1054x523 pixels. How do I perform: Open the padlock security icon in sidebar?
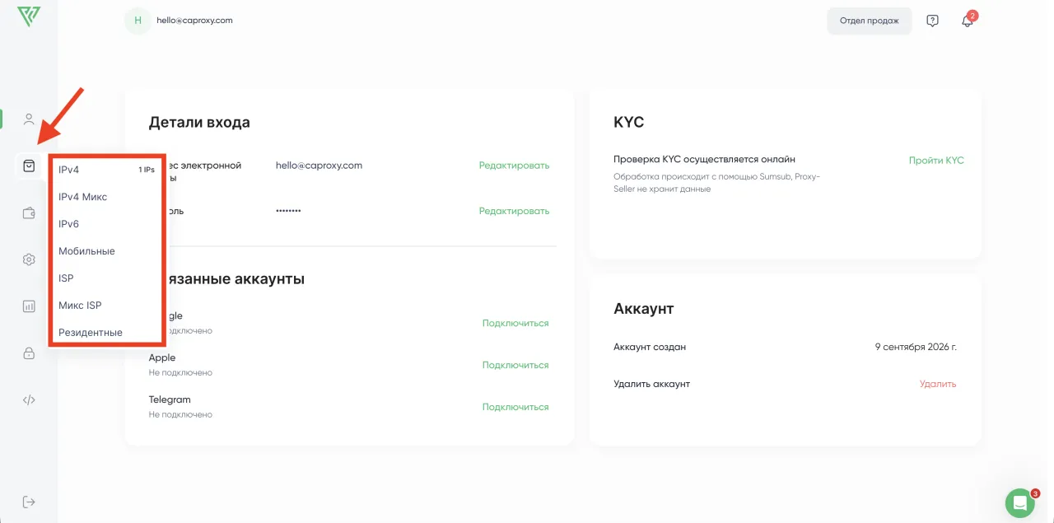pyautogui.click(x=29, y=353)
